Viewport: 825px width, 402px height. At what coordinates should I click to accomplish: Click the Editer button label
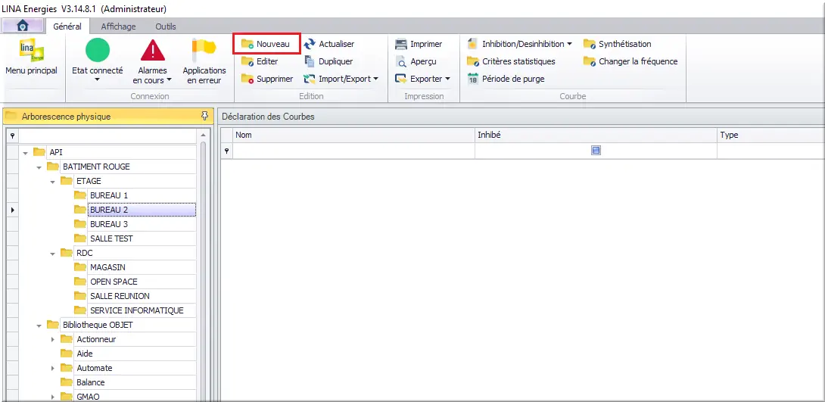point(267,61)
